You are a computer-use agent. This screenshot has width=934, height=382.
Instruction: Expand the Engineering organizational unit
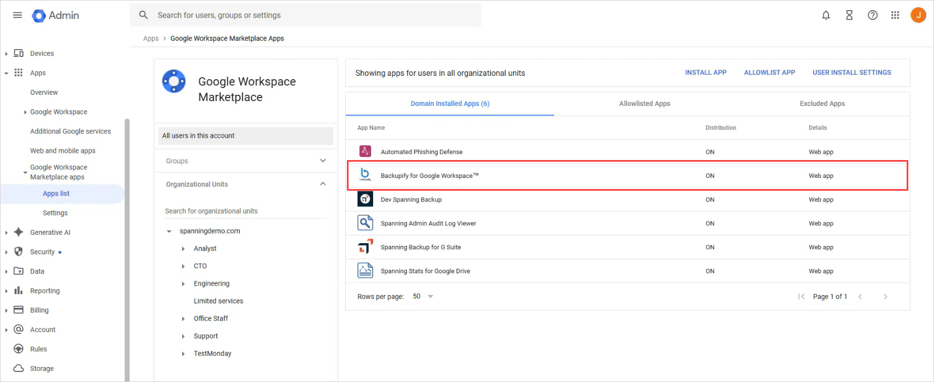[x=183, y=284]
